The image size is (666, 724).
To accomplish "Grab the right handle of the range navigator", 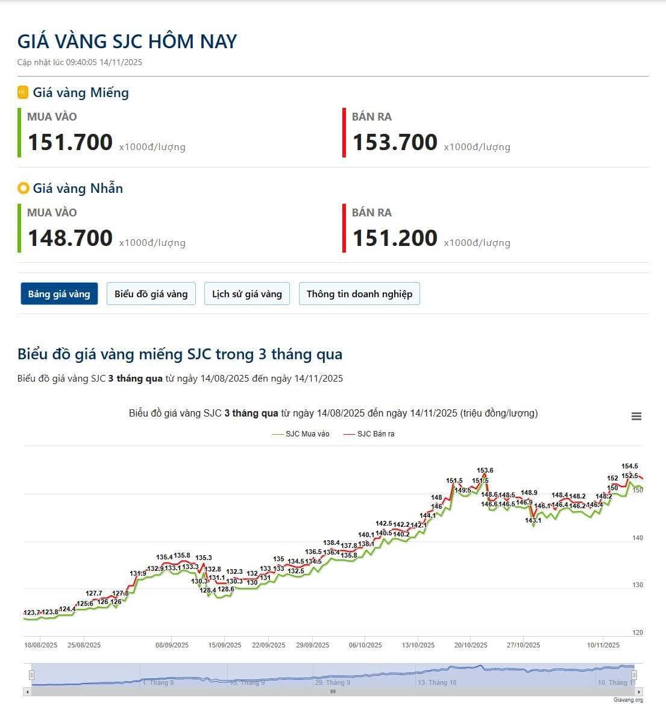I will [634, 675].
